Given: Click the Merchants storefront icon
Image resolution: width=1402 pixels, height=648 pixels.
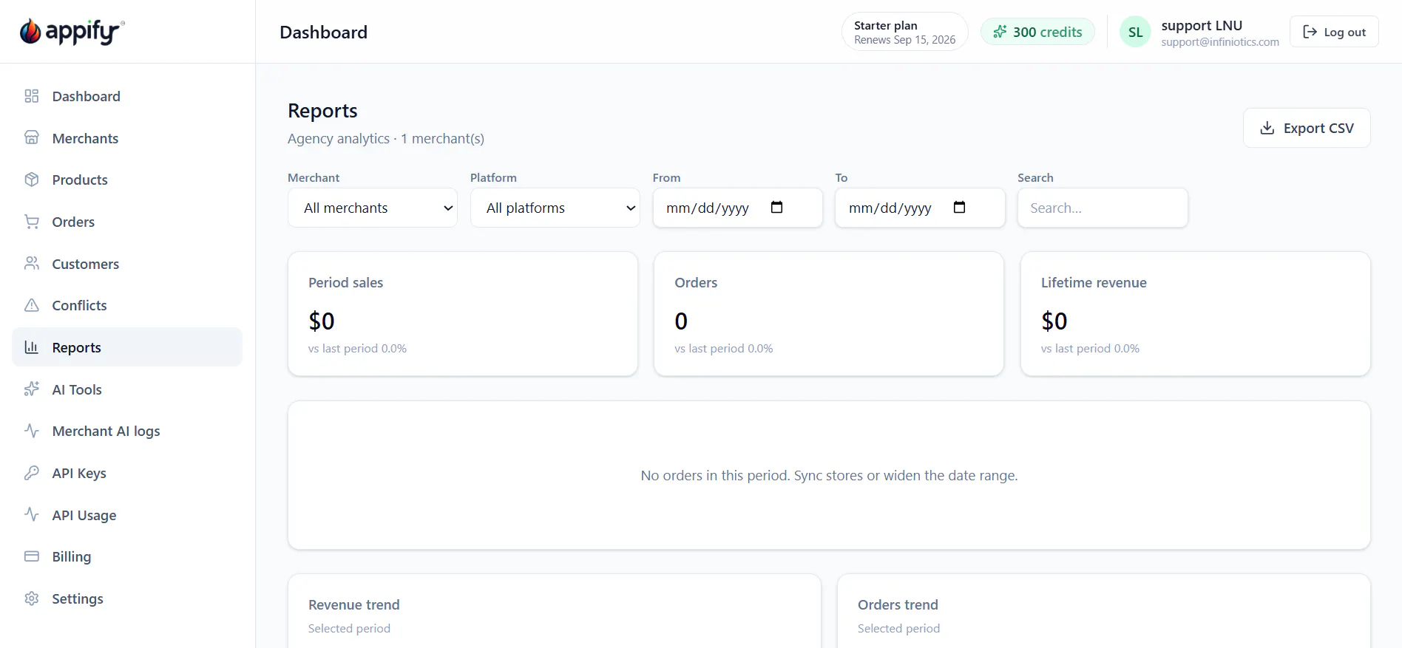Looking at the screenshot, I should 32,138.
